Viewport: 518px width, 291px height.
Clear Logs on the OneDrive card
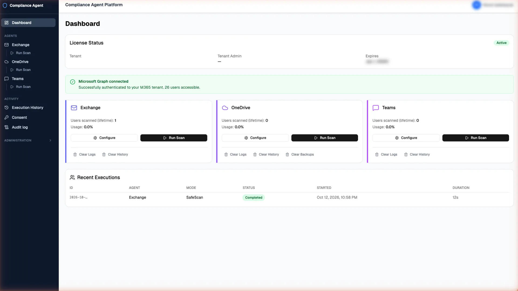(x=236, y=155)
